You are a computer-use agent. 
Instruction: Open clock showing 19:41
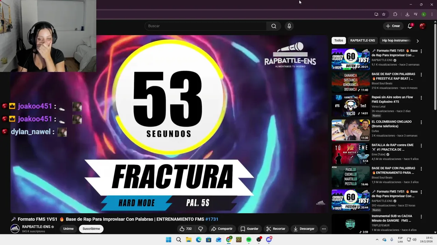tap(426, 240)
